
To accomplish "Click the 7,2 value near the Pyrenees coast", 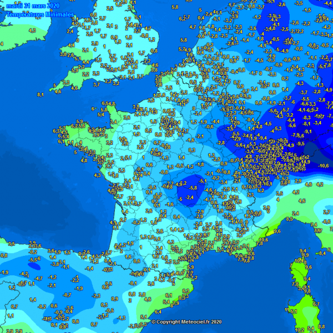I will tap(194, 277).
